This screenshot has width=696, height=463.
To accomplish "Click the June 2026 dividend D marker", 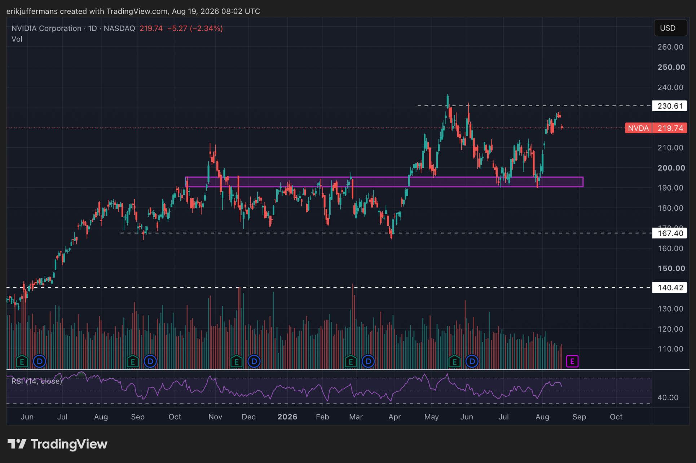I will 472,361.
